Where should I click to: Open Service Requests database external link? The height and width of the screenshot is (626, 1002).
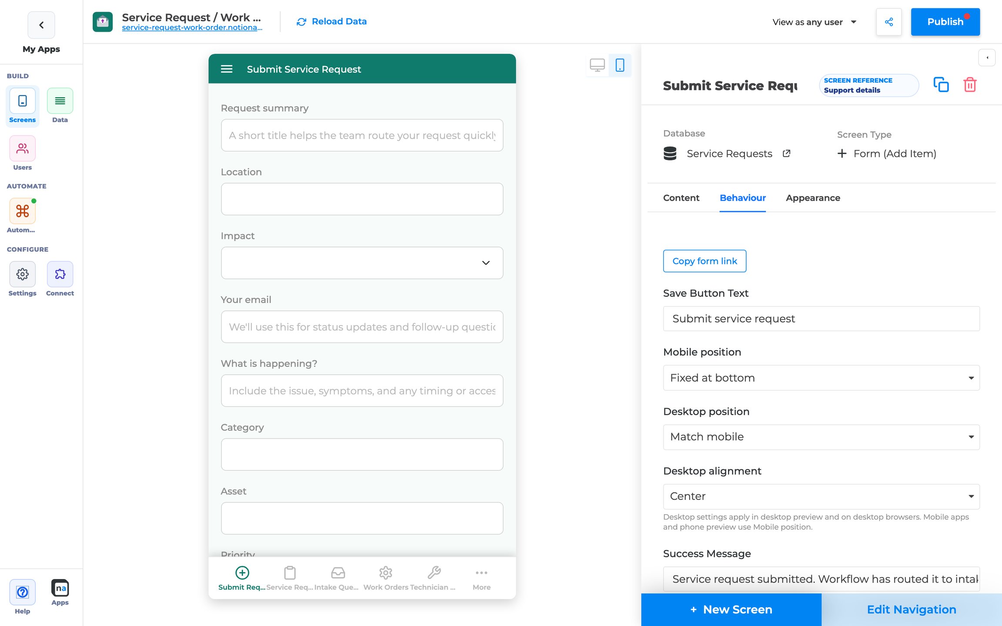[x=786, y=153]
